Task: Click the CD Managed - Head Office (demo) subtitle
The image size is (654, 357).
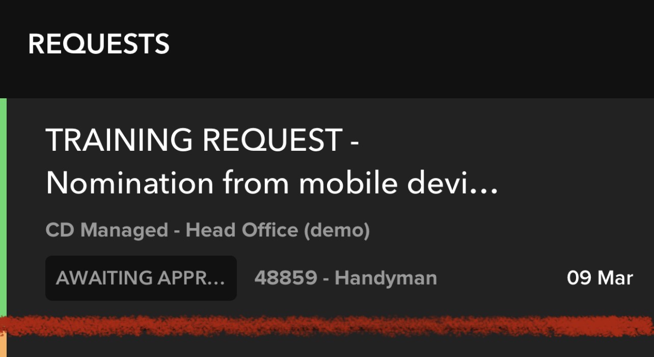Action: [x=207, y=230]
